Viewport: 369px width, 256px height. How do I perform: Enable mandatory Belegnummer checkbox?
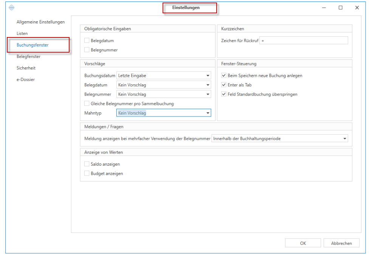coord(87,50)
